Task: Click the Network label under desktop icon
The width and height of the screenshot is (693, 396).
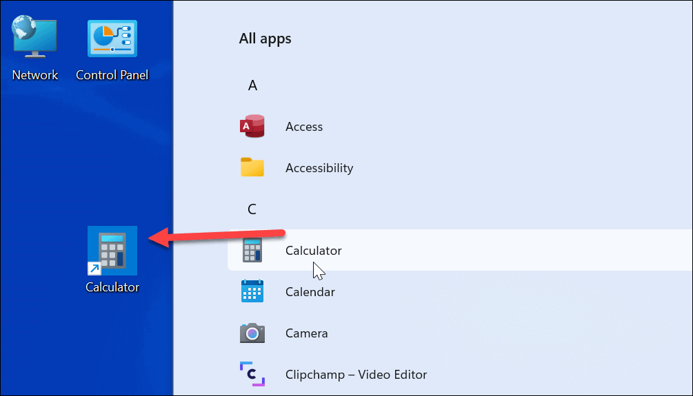Action: tap(35, 75)
